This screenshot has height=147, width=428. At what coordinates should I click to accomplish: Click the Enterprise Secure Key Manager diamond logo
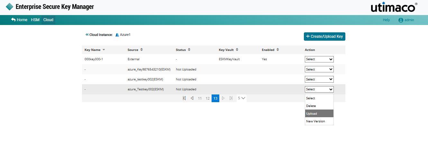click(x=10, y=6)
